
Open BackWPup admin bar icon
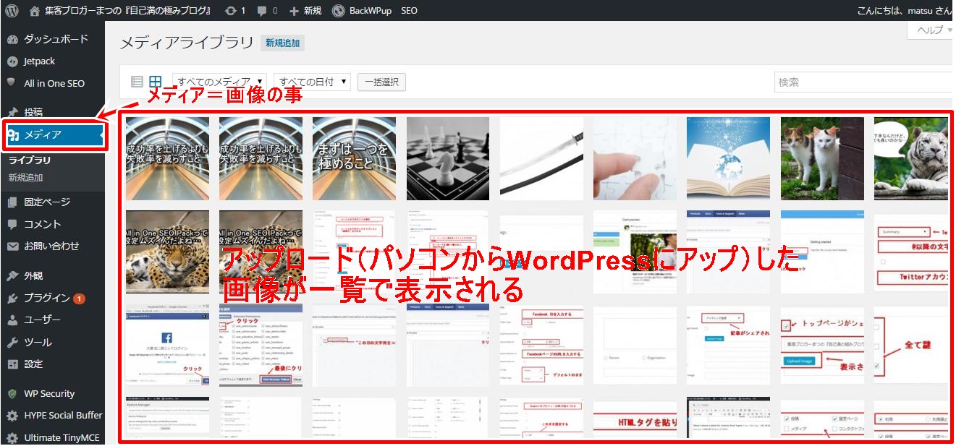[338, 11]
